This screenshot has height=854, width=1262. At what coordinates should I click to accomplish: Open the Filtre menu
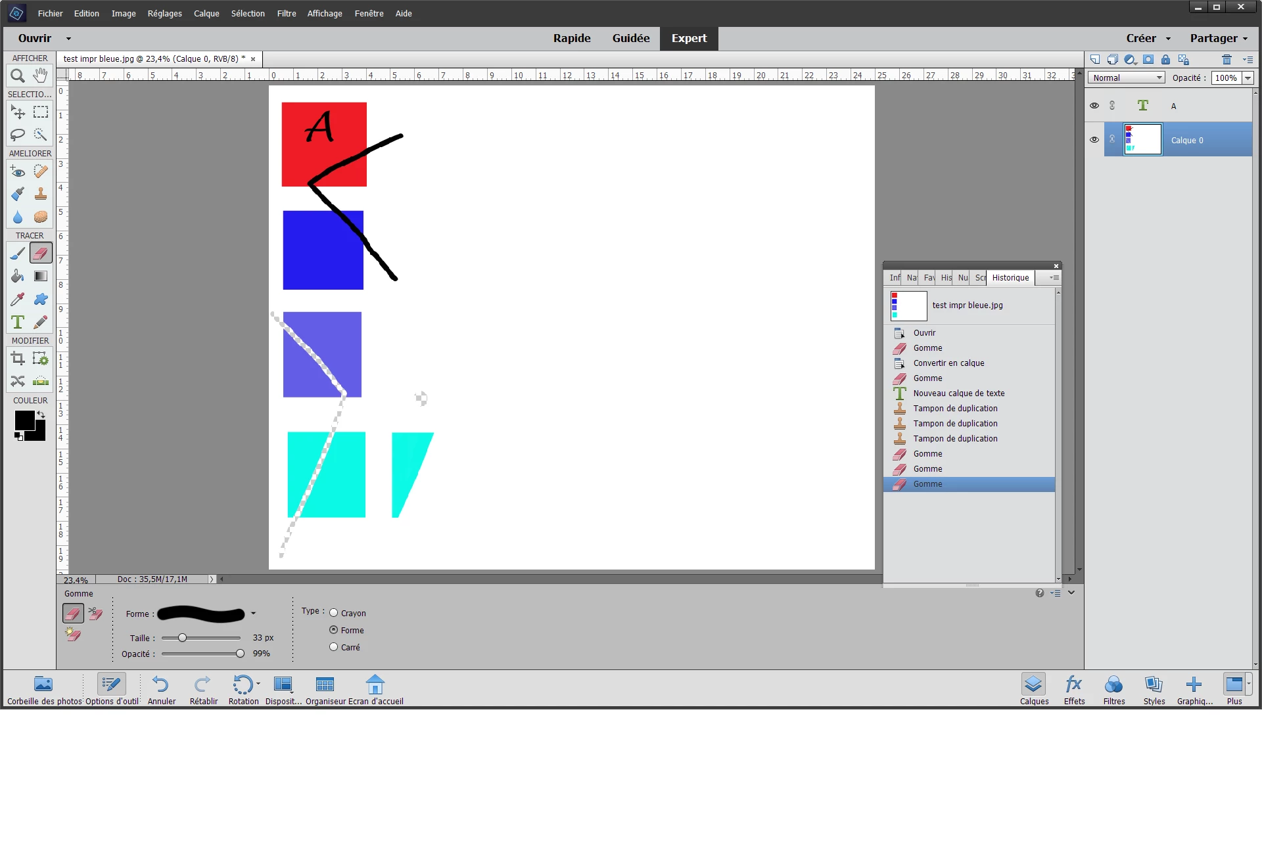[286, 13]
